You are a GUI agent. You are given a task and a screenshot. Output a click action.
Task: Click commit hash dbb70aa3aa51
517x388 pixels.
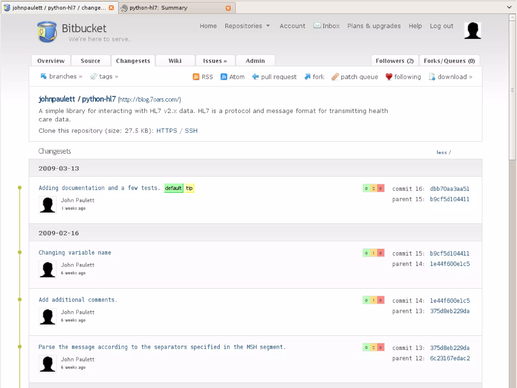coord(450,189)
